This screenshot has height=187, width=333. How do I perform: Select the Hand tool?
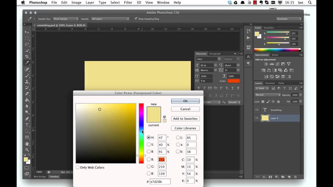tap(27, 144)
